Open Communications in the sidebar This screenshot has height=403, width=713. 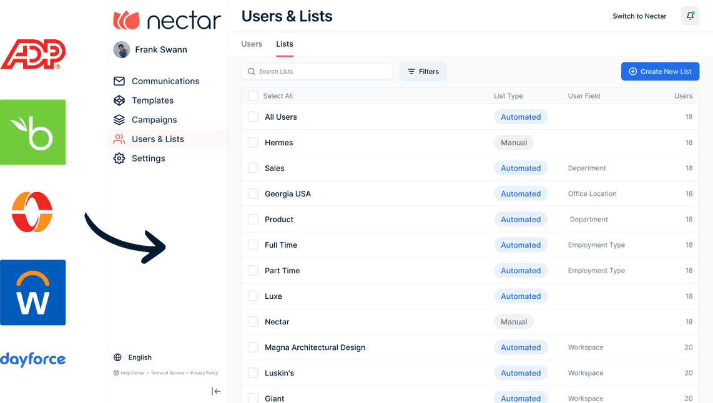tap(165, 81)
